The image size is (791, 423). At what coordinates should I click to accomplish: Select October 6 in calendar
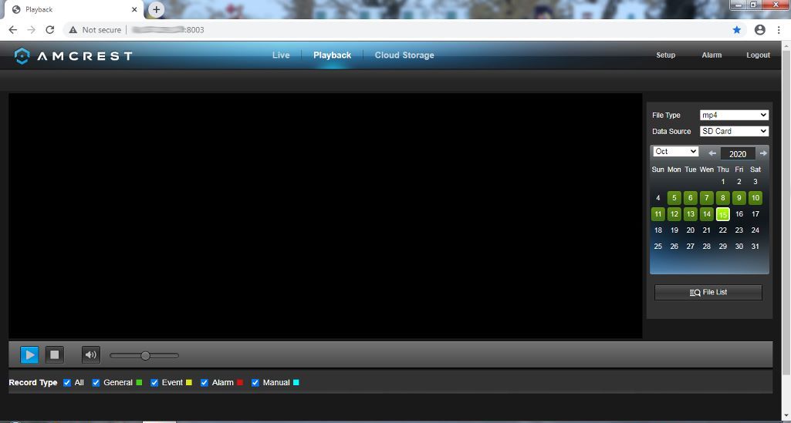click(691, 198)
